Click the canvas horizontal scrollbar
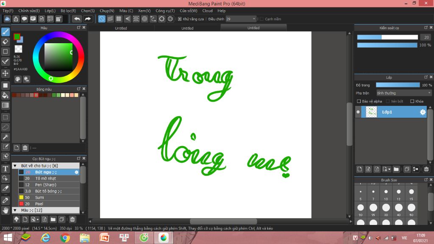The height and width of the screenshot is (244, 434). click(223, 221)
